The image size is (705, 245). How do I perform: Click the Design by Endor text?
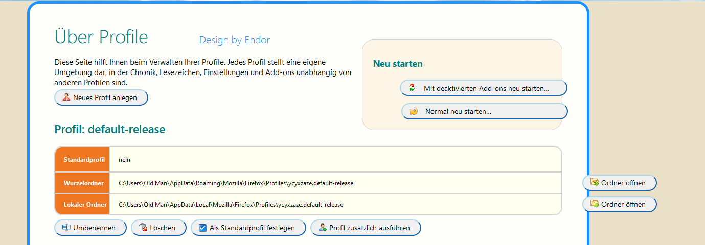235,40
